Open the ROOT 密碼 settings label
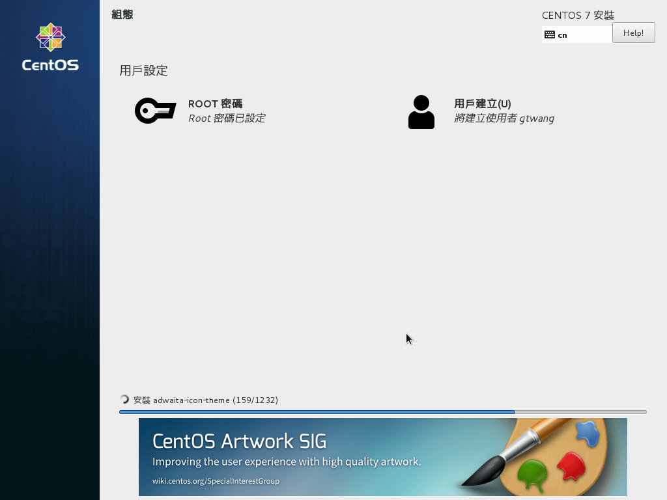667x500 pixels. 215,104
